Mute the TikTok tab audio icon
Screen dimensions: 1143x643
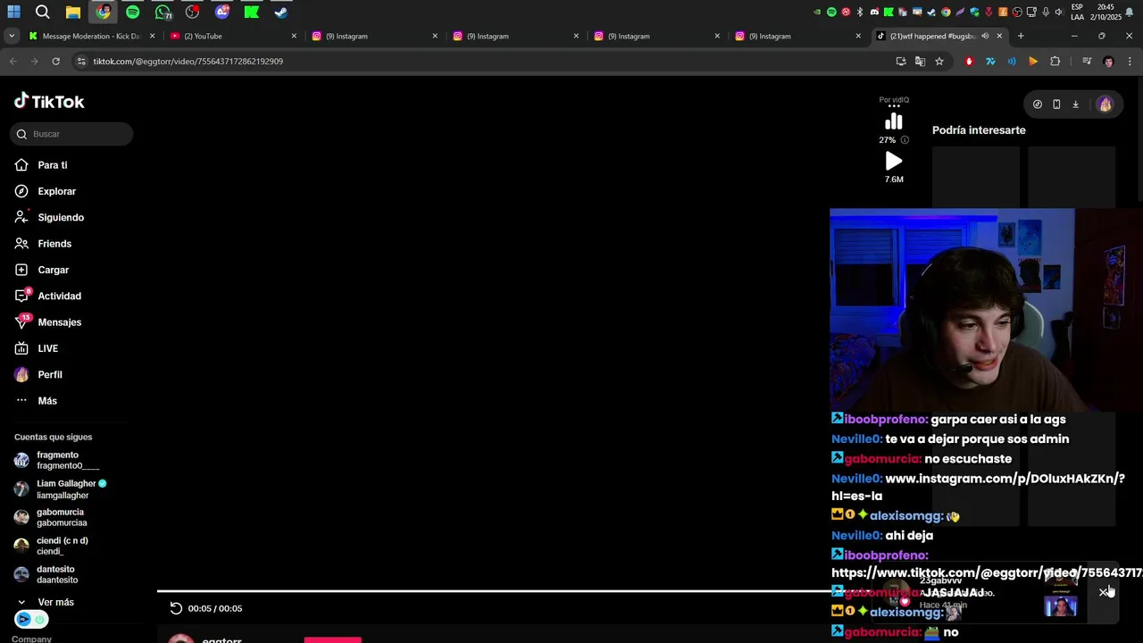pos(985,36)
